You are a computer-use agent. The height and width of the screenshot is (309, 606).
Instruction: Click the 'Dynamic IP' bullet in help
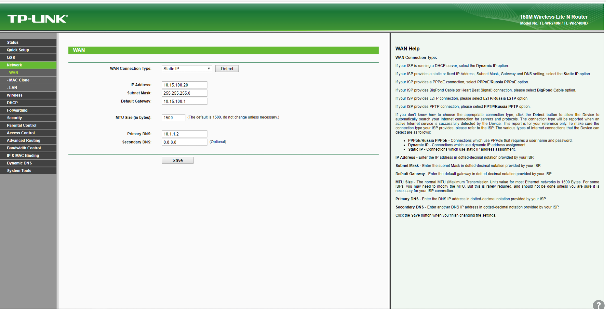coord(467,145)
